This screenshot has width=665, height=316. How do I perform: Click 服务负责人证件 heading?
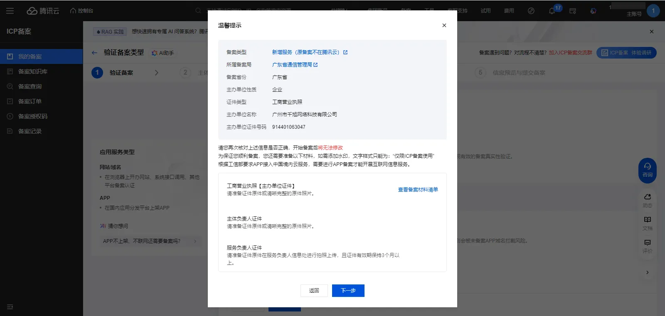tap(244, 248)
